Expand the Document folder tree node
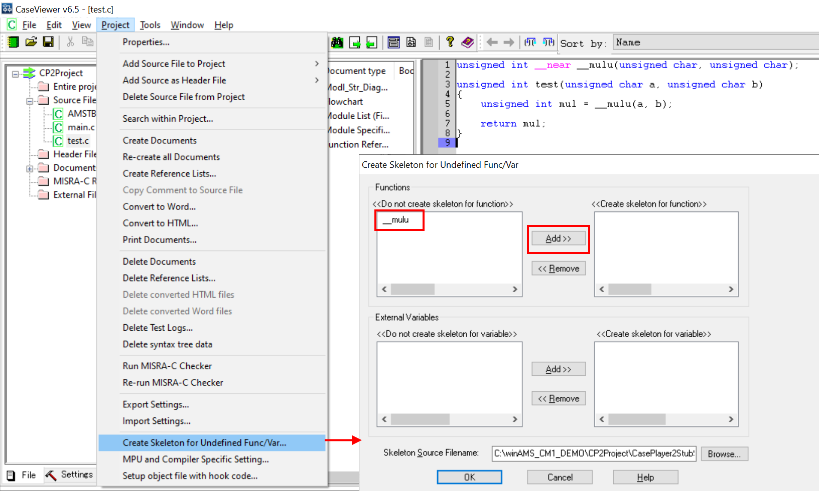Image resolution: width=819 pixels, height=491 pixels. (x=30, y=168)
